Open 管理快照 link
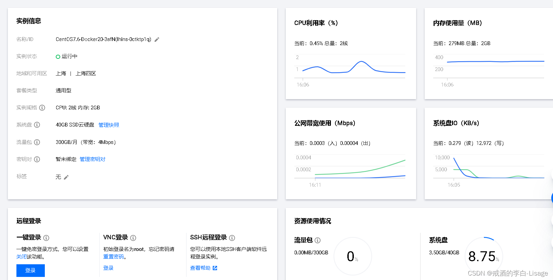Image resolution: width=553 pixels, height=280 pixels. 109,125
